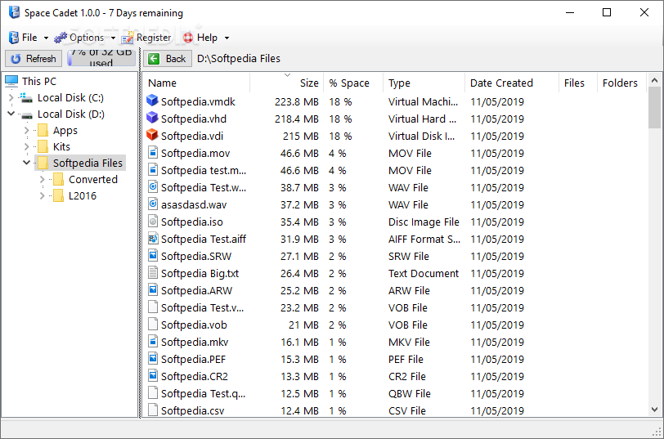The image size is (664, 439).
Task: Click the Local Disk (C:) drive icon
Action: [x=26, y=98]
